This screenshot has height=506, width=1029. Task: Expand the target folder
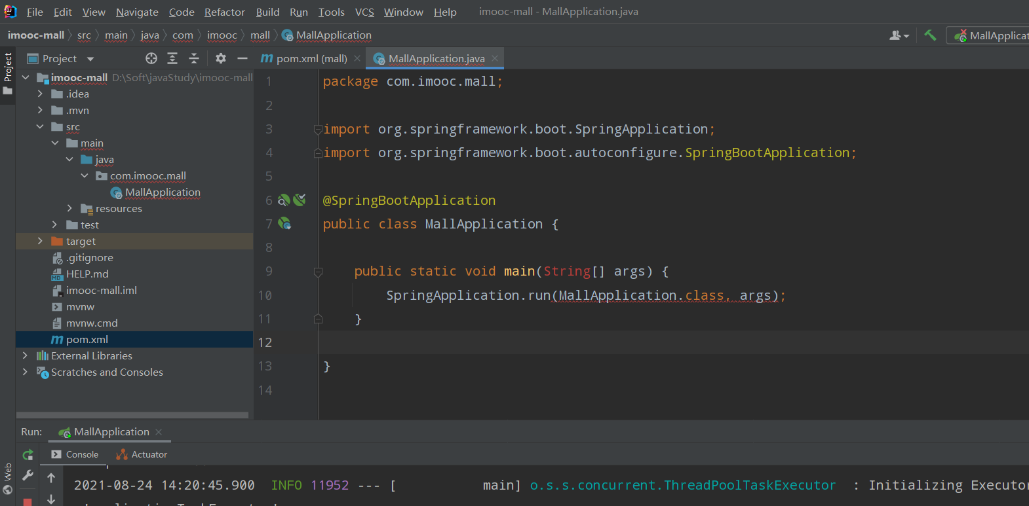click(x=40, y=241)
